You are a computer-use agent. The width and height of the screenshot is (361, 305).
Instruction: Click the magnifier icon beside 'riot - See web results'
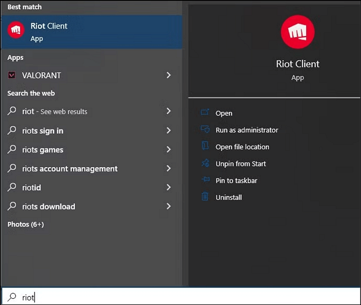coord(12,111)
